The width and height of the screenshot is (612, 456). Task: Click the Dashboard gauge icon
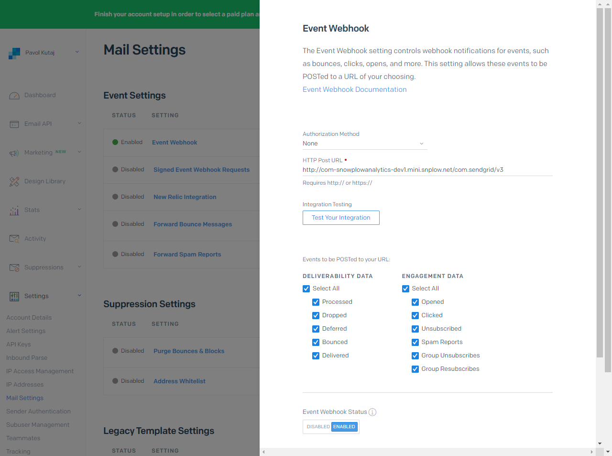(14, 96)
